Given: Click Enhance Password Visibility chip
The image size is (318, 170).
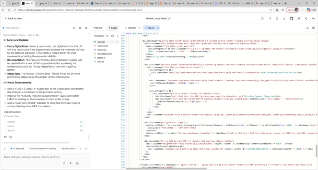Looking at the screenshot, I should click(x=43, y=148).
